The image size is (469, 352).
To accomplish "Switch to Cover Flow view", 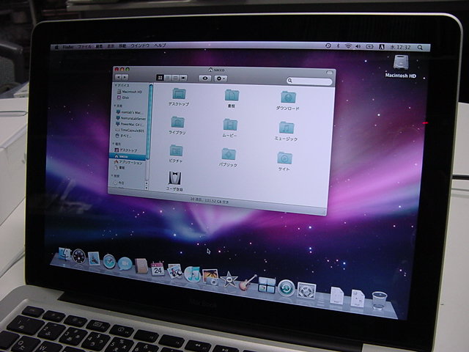I will 183,78.
